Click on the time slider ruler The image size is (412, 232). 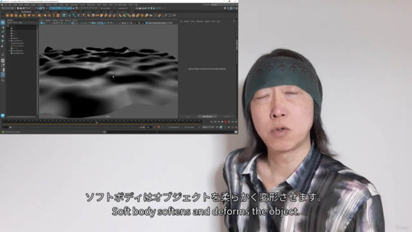[x=102, y=122]
